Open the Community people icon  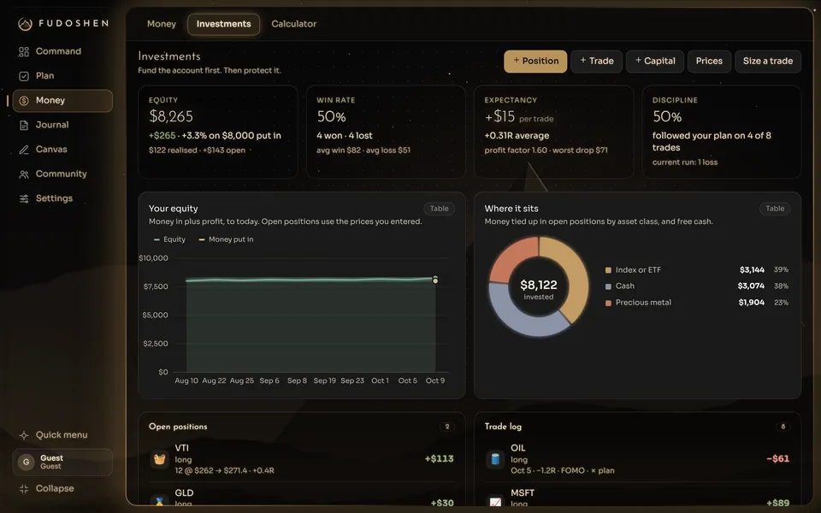point(24,174)
